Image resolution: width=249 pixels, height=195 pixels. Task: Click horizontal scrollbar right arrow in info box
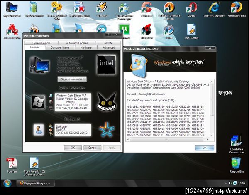click(207, 139)
